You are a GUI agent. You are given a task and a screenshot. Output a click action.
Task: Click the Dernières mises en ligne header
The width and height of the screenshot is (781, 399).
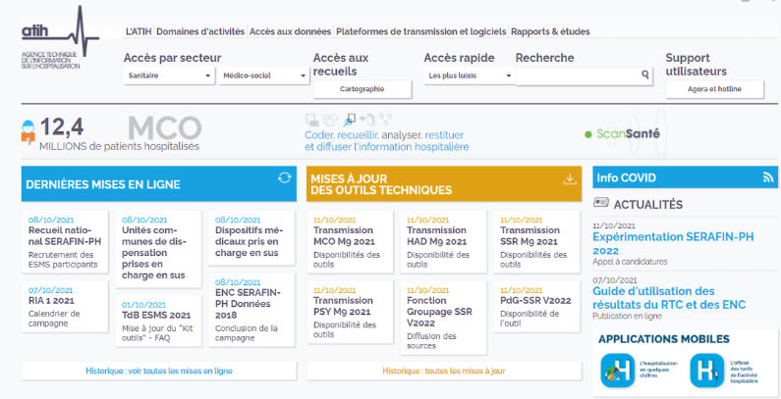pos(159,184)
